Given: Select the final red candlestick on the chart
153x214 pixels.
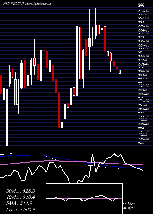Looking at the screenshot, I should [120, 72].
